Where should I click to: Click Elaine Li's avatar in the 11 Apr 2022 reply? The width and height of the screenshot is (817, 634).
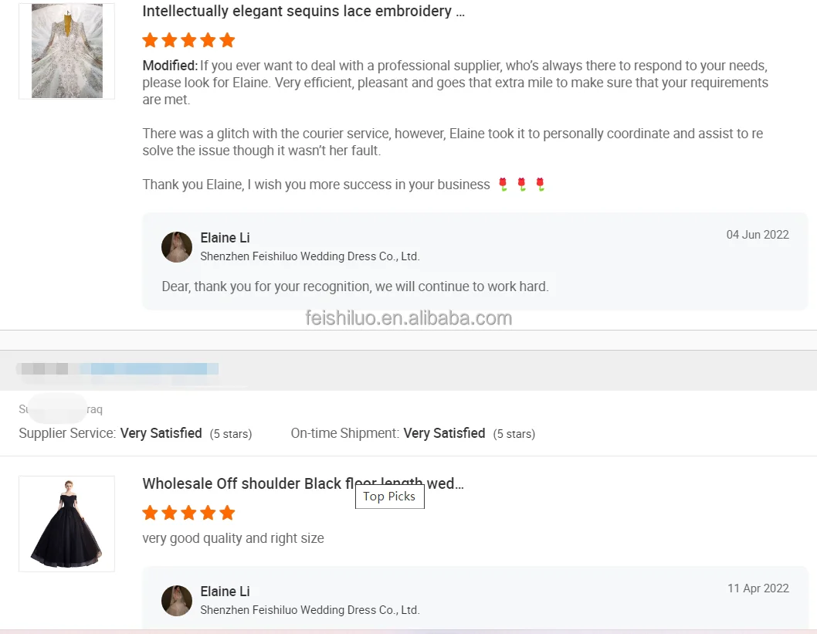point(177,601)
